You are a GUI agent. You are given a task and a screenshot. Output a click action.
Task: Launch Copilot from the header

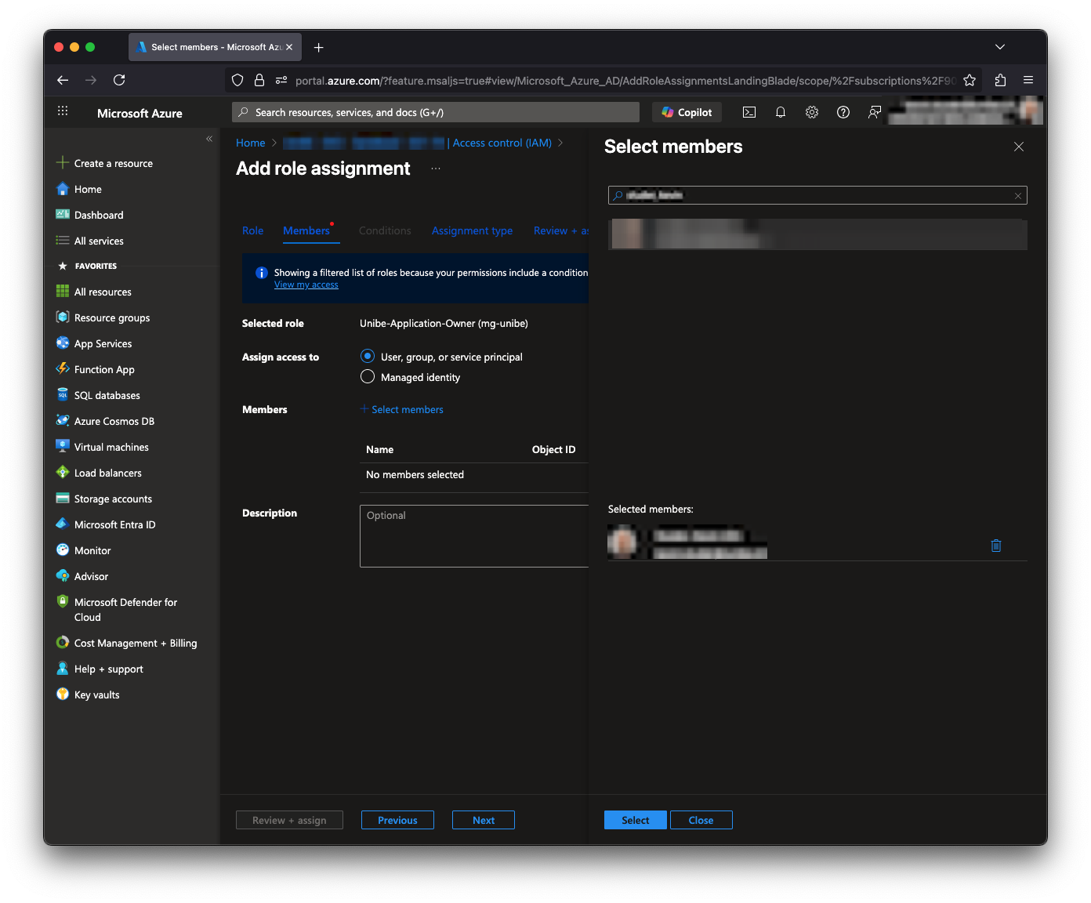point(687,112)
